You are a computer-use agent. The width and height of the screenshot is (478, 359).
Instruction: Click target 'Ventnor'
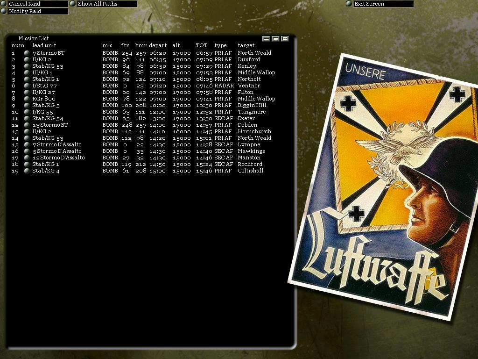(249, 86)
